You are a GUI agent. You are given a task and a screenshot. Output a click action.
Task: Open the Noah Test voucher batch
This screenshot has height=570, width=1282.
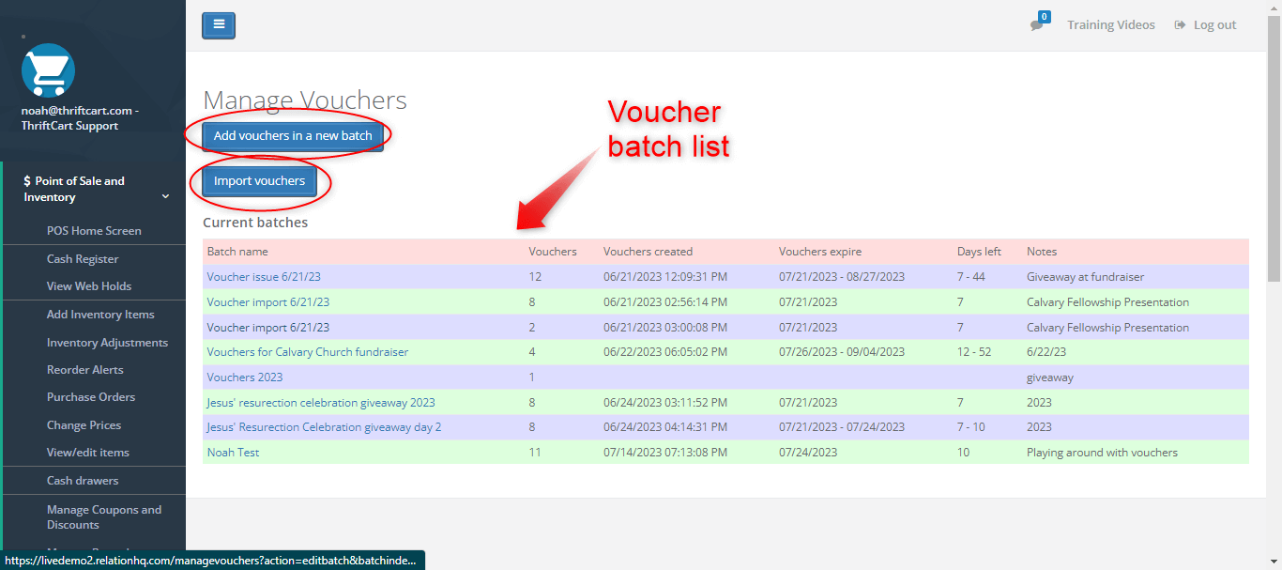233,452
